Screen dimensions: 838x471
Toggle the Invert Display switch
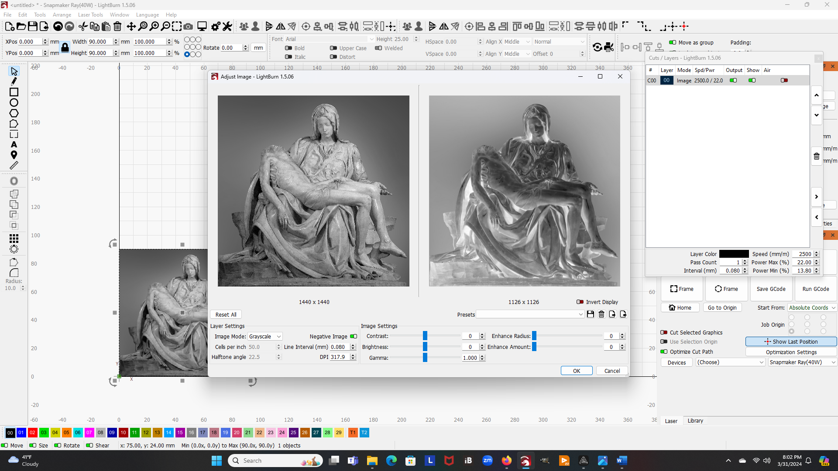(x=580, y=302)
